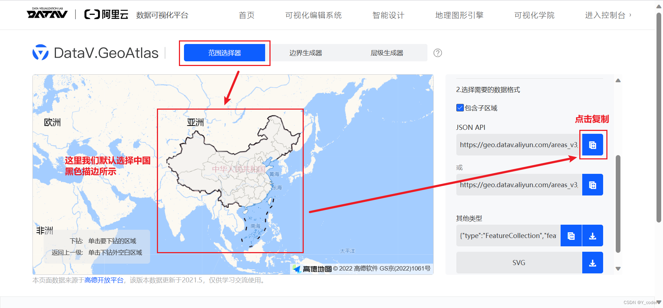Go to 进入控制台
Screen dimensions: 663x308
click(608, 15)
